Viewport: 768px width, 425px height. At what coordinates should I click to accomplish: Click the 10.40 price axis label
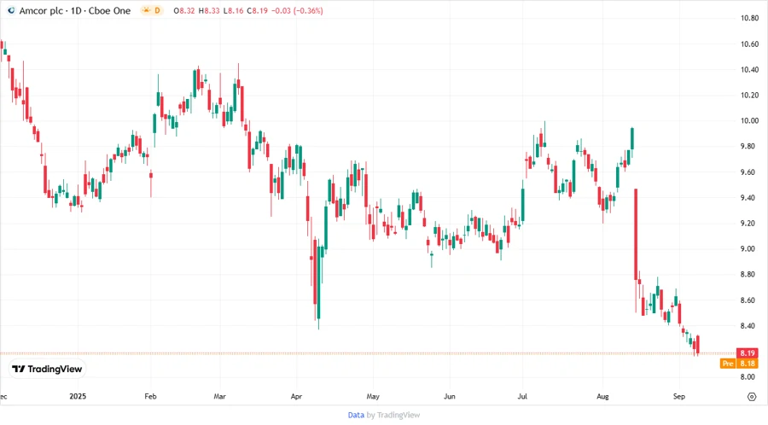coord(749,69)
